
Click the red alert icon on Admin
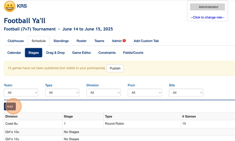point(124,41)
